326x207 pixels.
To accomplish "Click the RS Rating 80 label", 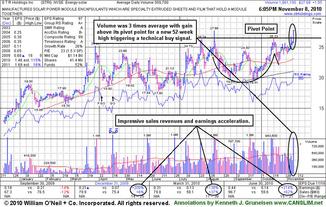I will coord(302,76).
